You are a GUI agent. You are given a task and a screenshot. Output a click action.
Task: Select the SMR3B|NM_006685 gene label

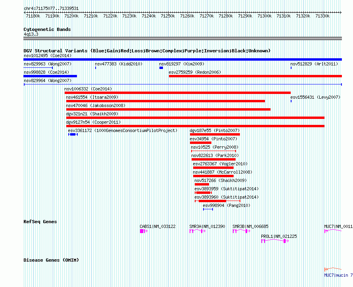pyautogui.click(x=250, y=226)
